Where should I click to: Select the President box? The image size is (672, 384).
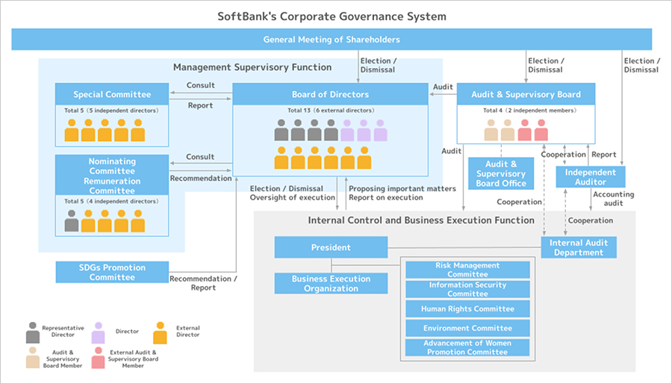tap(331, 247)
